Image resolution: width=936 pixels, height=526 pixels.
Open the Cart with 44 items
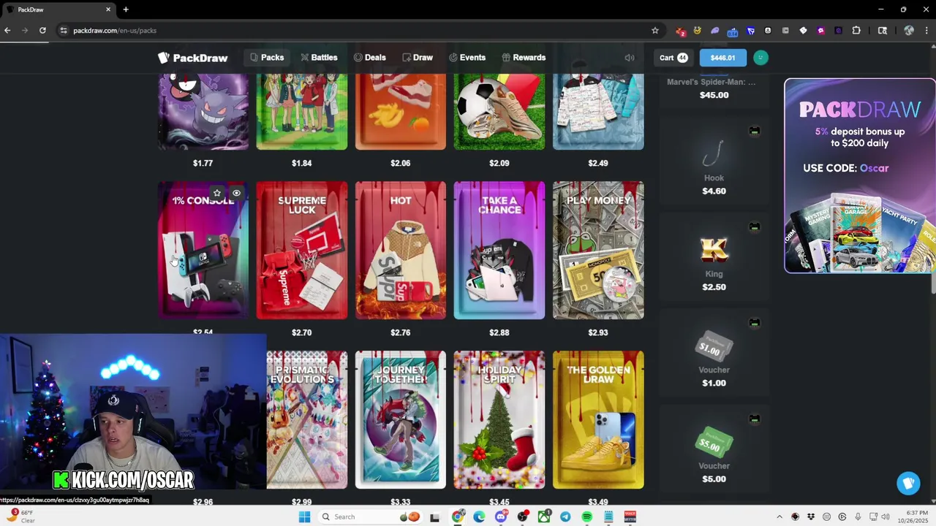coord(673,58)
